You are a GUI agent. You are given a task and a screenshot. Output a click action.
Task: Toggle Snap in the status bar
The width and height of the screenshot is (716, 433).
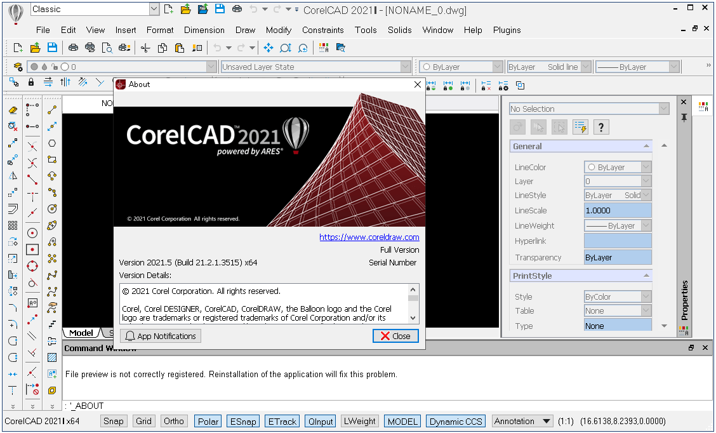click(x=114, y=421)
